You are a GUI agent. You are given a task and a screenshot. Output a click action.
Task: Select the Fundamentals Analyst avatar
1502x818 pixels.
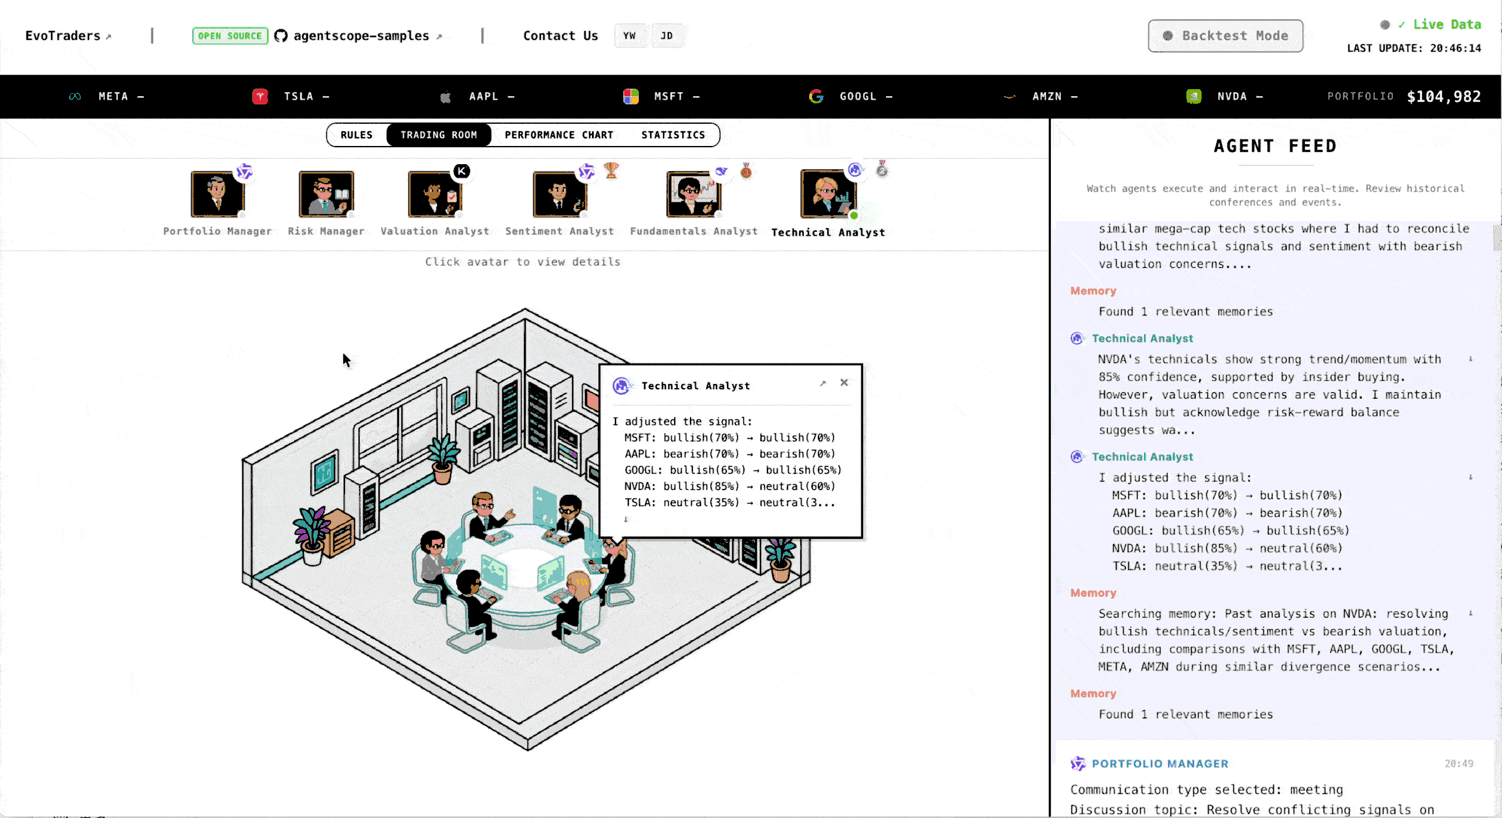click(x=694, y=194)
